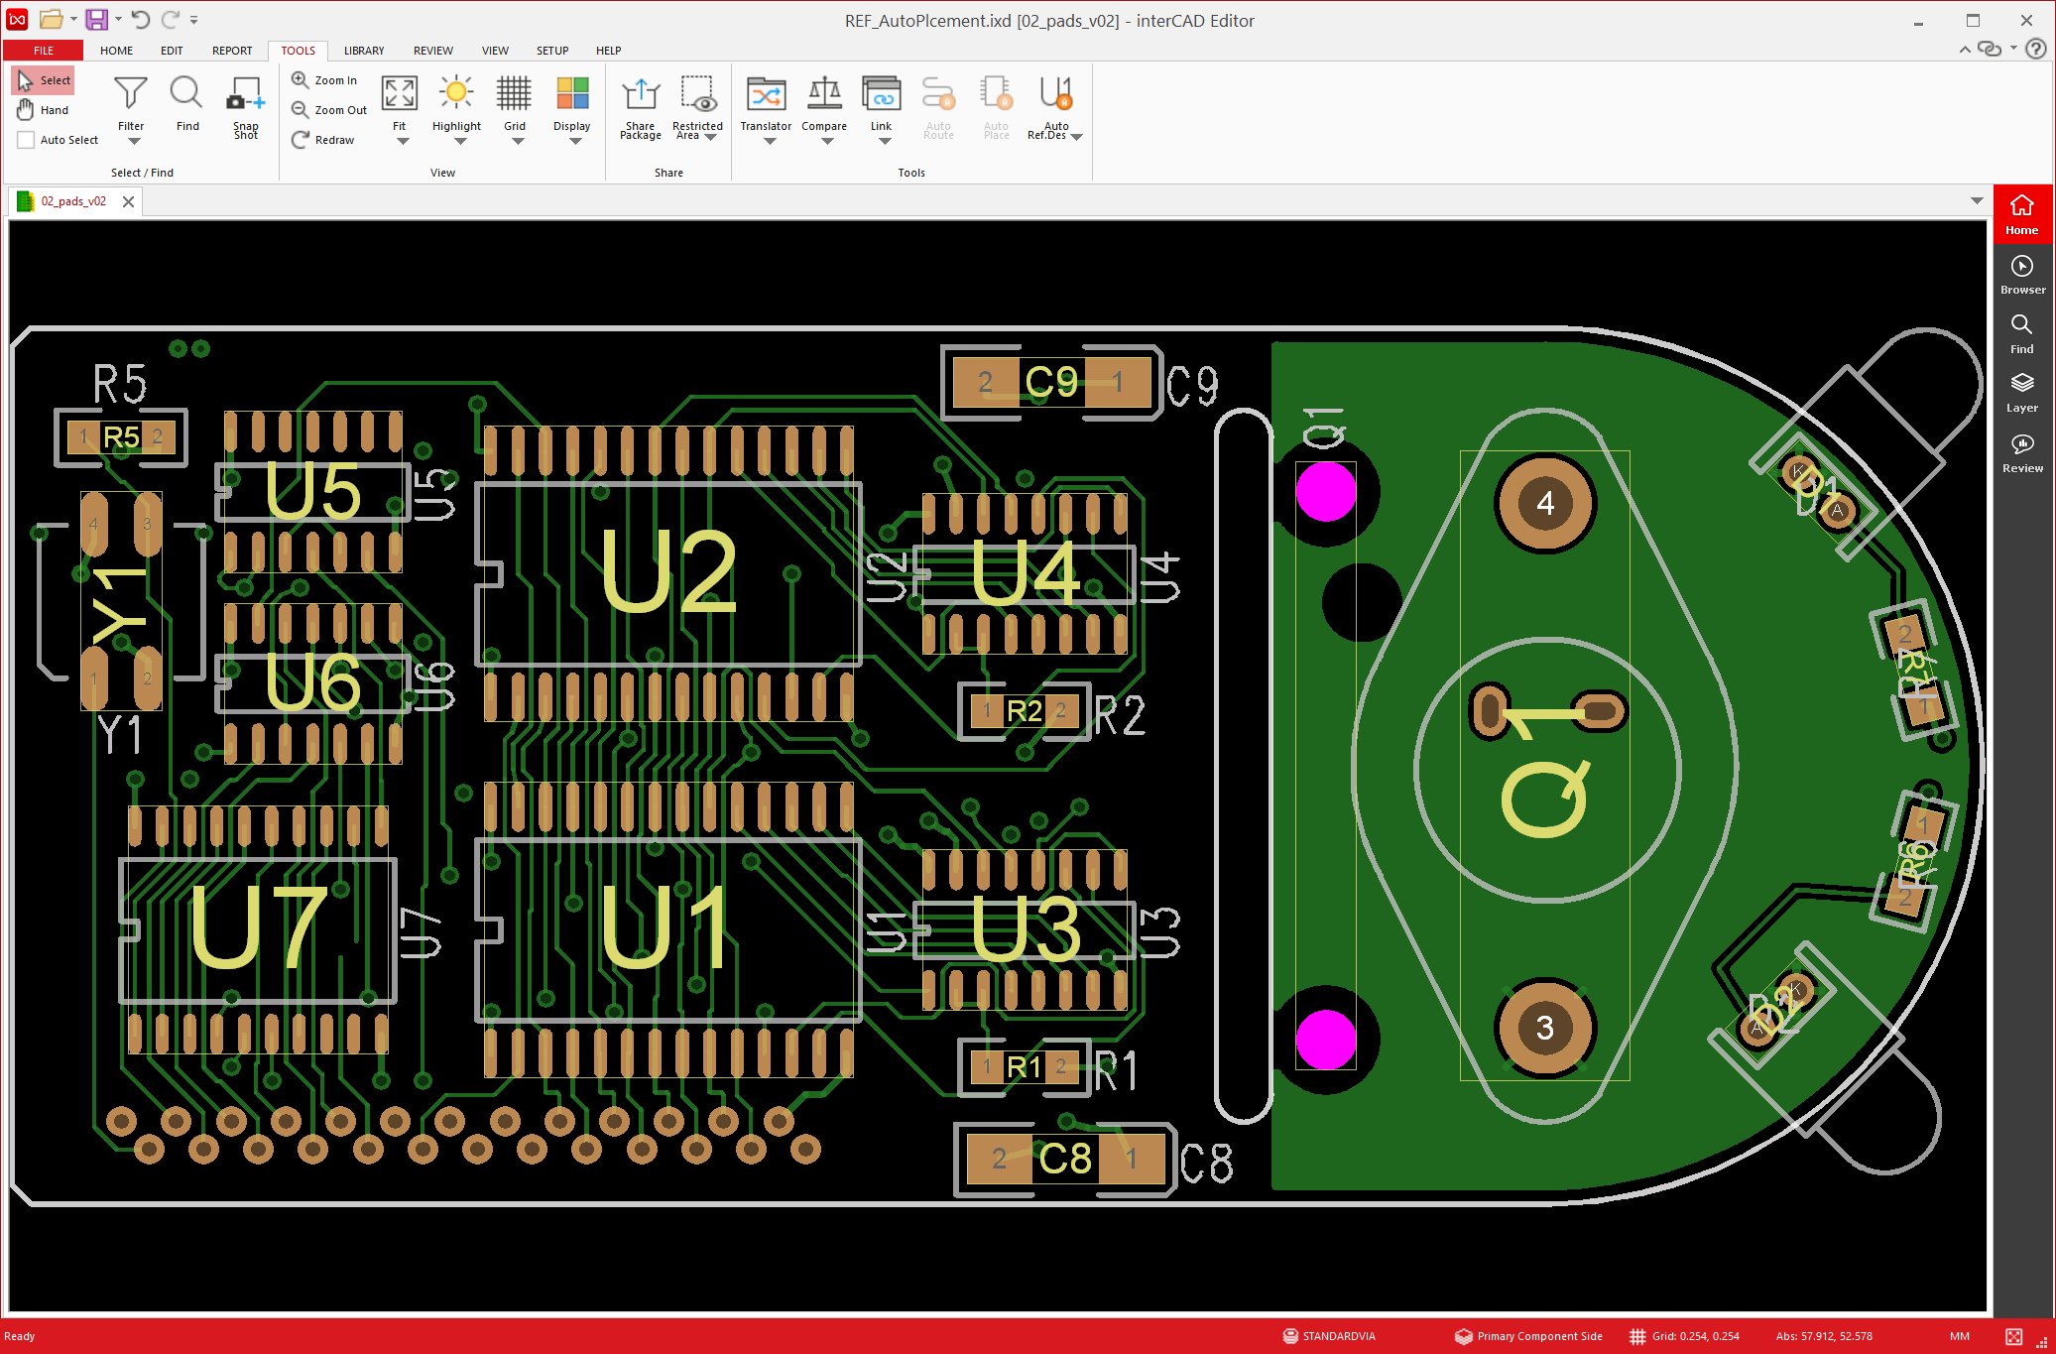Screen dimensions: 2056x1354
Task: Activate the Hand pan mode
Action: coord(44,110)
